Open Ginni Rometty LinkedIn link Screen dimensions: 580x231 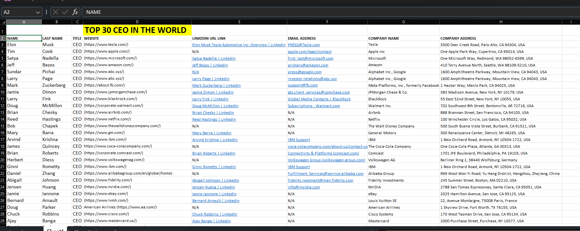click(x=214, y=167)
